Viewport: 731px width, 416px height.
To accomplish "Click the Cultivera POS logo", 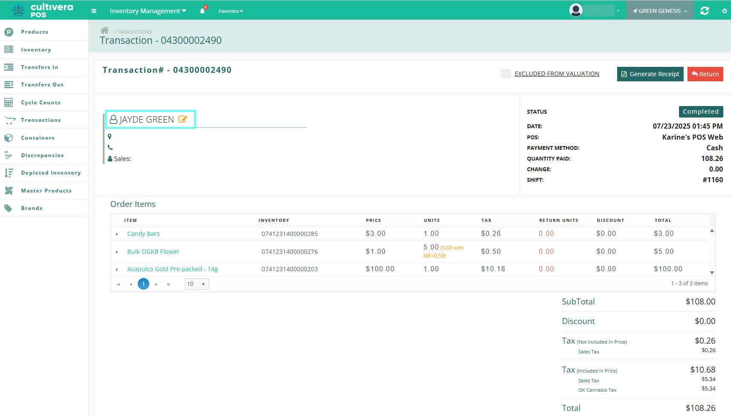I will 43,10.
